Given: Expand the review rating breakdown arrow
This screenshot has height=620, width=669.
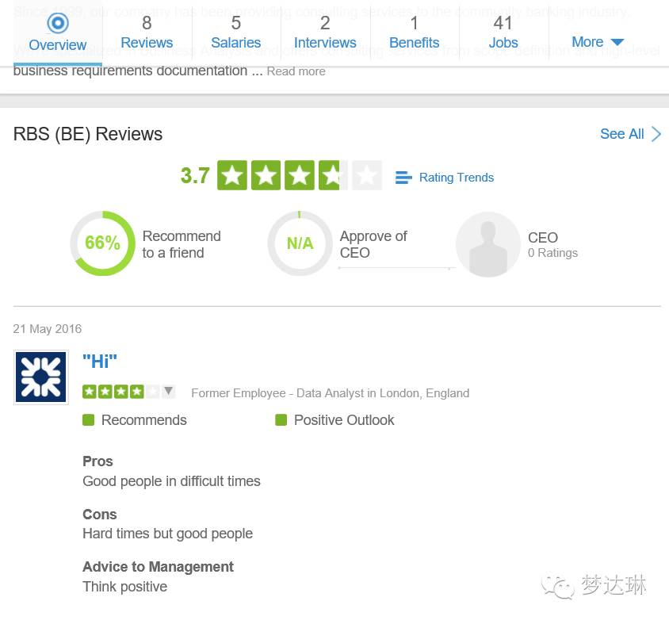Looking at the screenshot, I should click(x=169, y=391).
